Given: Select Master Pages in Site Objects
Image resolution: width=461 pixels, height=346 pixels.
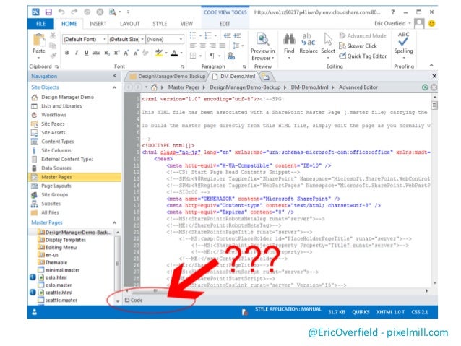Looking at the screenshot, I should 74,177.
